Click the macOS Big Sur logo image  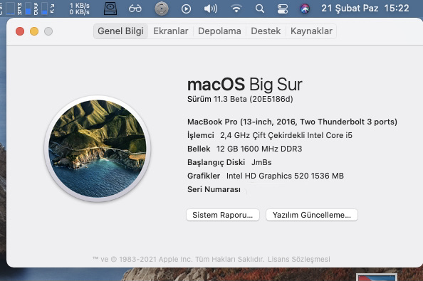tap(98, 149)
